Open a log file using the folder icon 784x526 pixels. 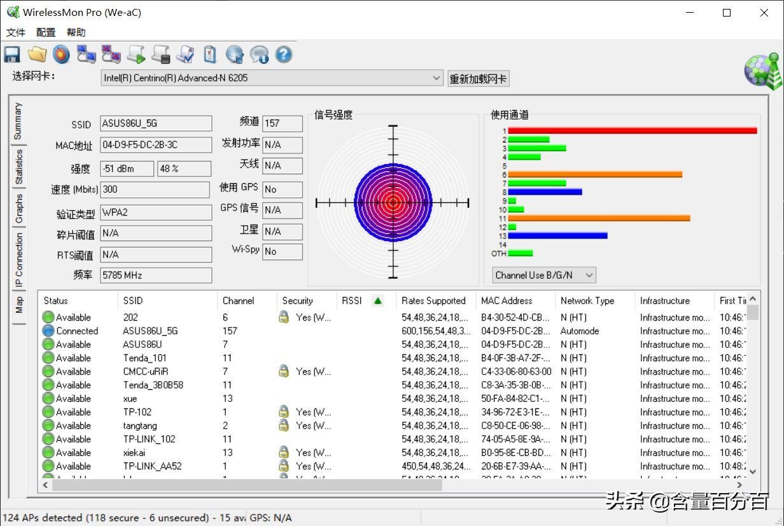coord(36,54)
